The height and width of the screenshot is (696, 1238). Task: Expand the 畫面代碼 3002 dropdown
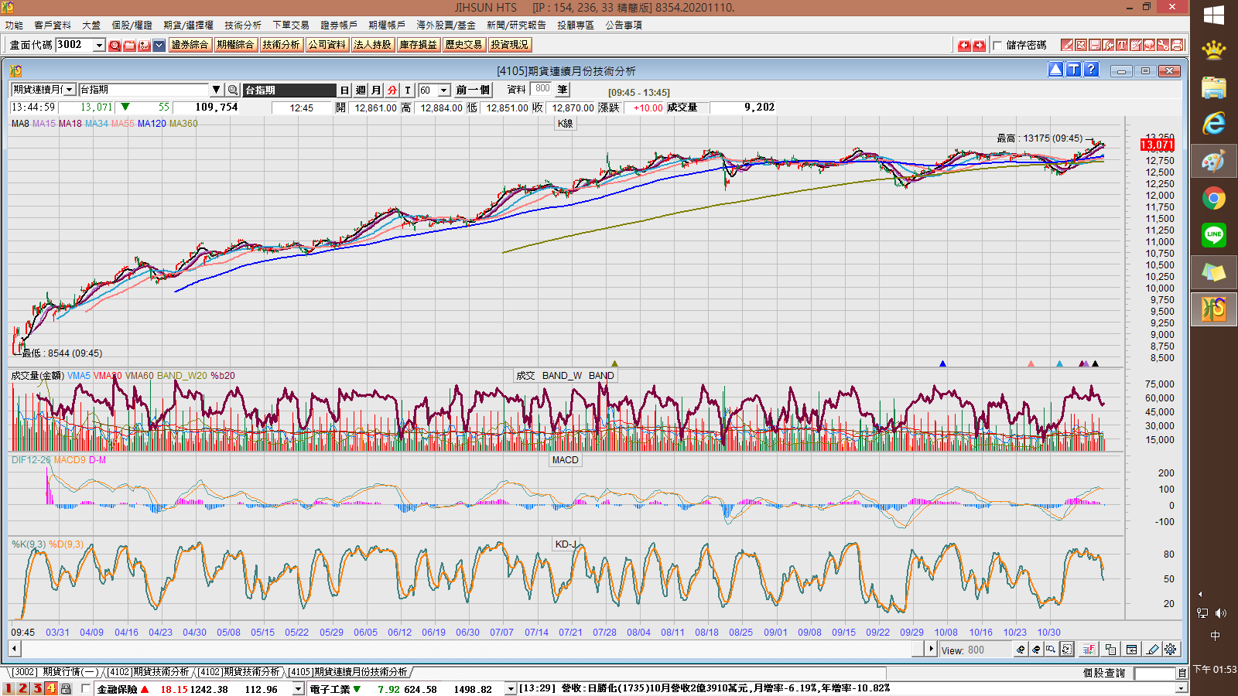99,46
